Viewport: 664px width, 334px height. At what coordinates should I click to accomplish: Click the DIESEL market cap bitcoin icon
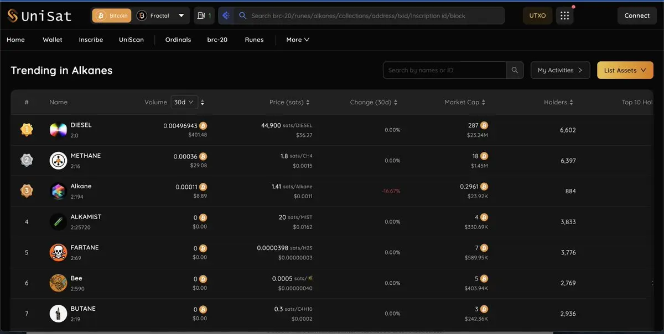point(484,125)
